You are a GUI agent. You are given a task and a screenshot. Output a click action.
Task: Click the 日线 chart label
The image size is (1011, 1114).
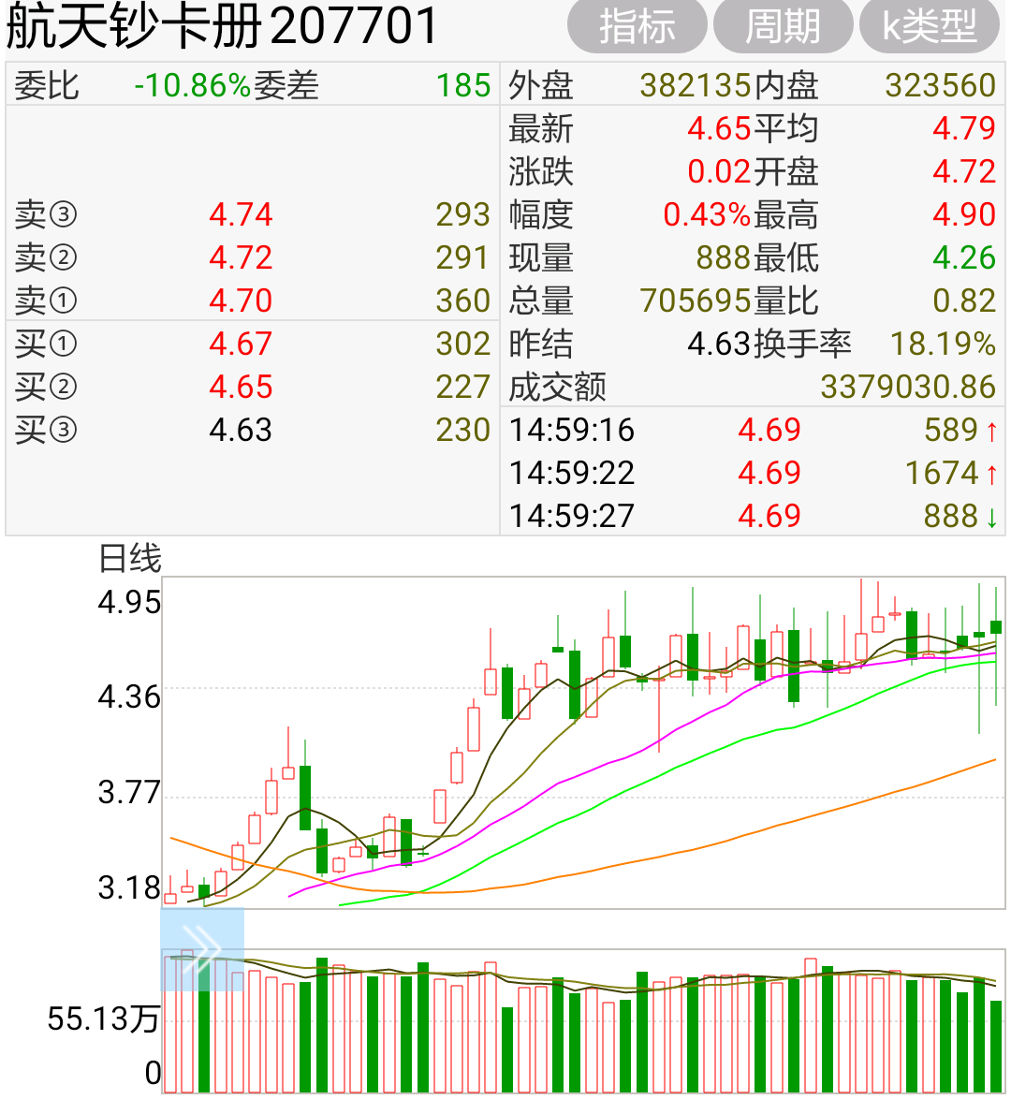(130, 559)
